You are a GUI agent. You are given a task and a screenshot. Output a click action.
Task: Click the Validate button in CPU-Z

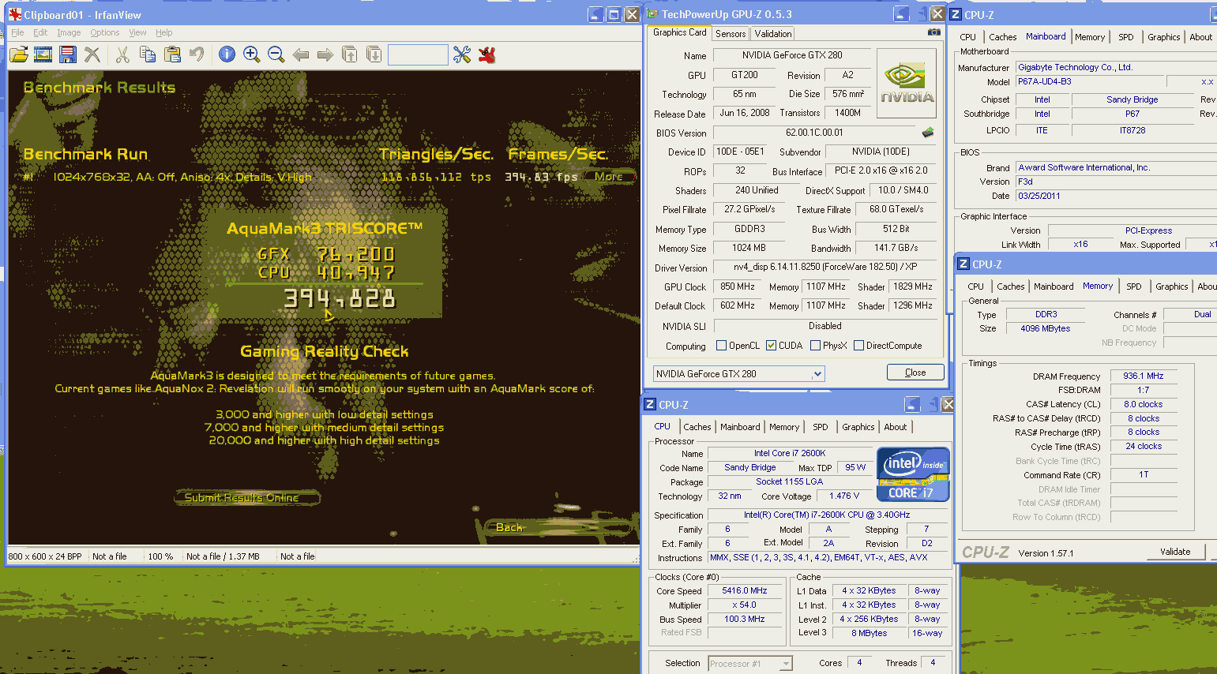click(x=1174, y=552)
